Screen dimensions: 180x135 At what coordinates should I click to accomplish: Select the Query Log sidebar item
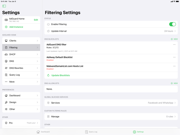point(21,75)
